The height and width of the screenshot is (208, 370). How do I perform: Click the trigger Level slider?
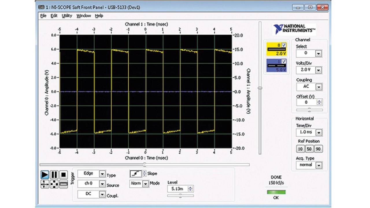(180, 196)
